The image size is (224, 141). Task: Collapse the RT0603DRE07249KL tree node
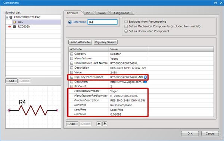tap(7, 17)
